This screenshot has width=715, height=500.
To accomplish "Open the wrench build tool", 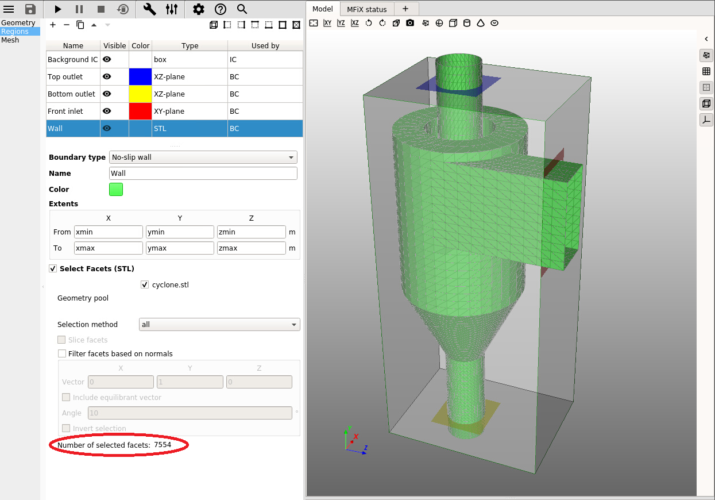I will (149, 9).
